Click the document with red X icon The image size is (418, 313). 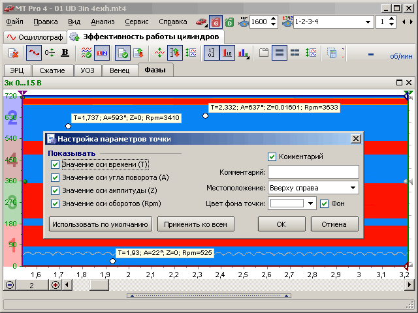point(12,53)
